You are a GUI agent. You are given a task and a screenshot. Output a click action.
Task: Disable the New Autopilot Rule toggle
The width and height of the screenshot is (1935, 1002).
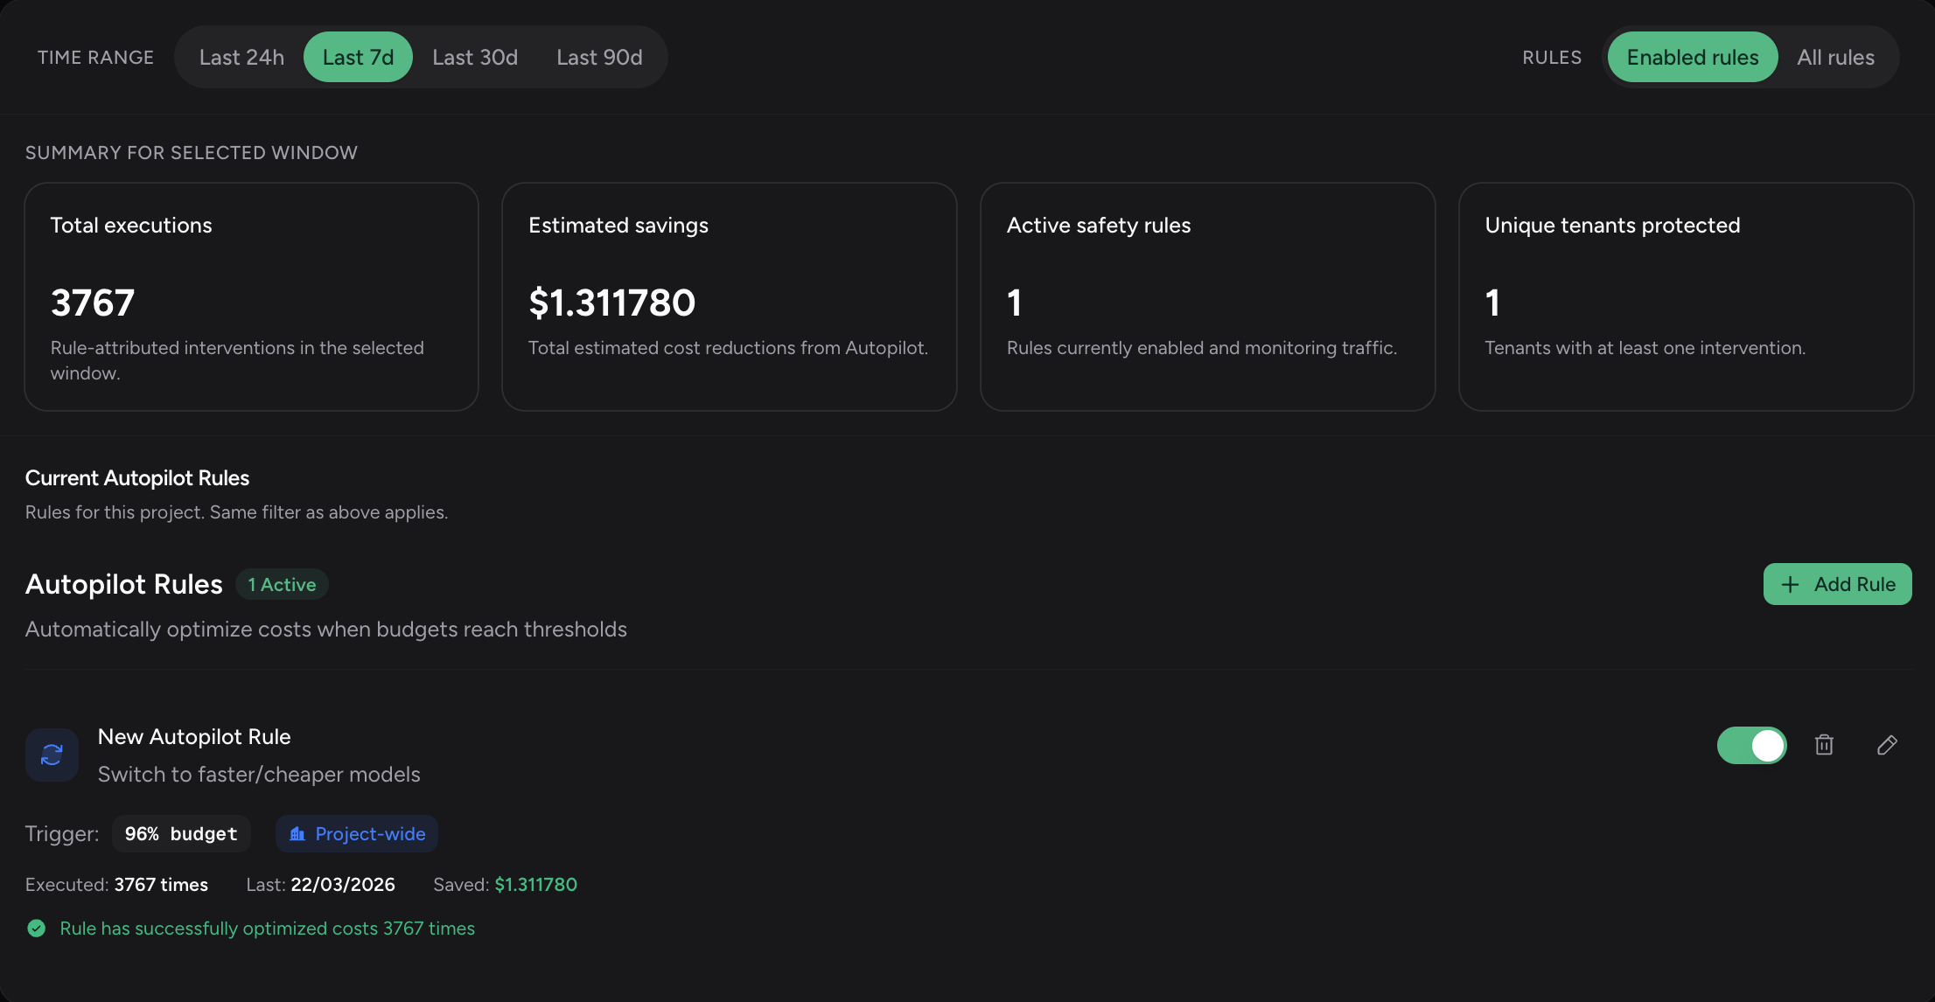pyautogui.click(x=1751, y=745)
